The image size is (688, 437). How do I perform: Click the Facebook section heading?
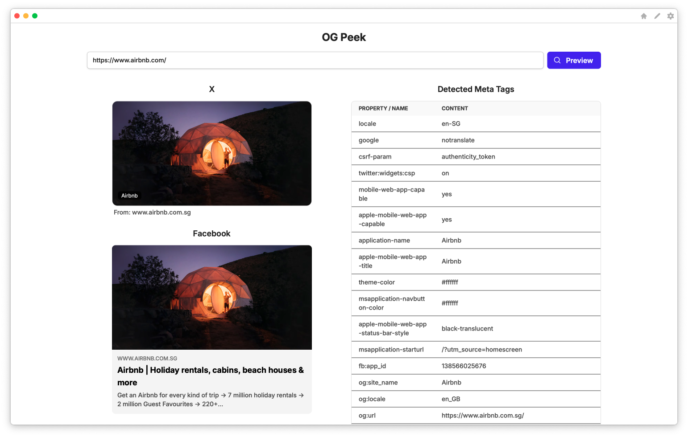211,233
